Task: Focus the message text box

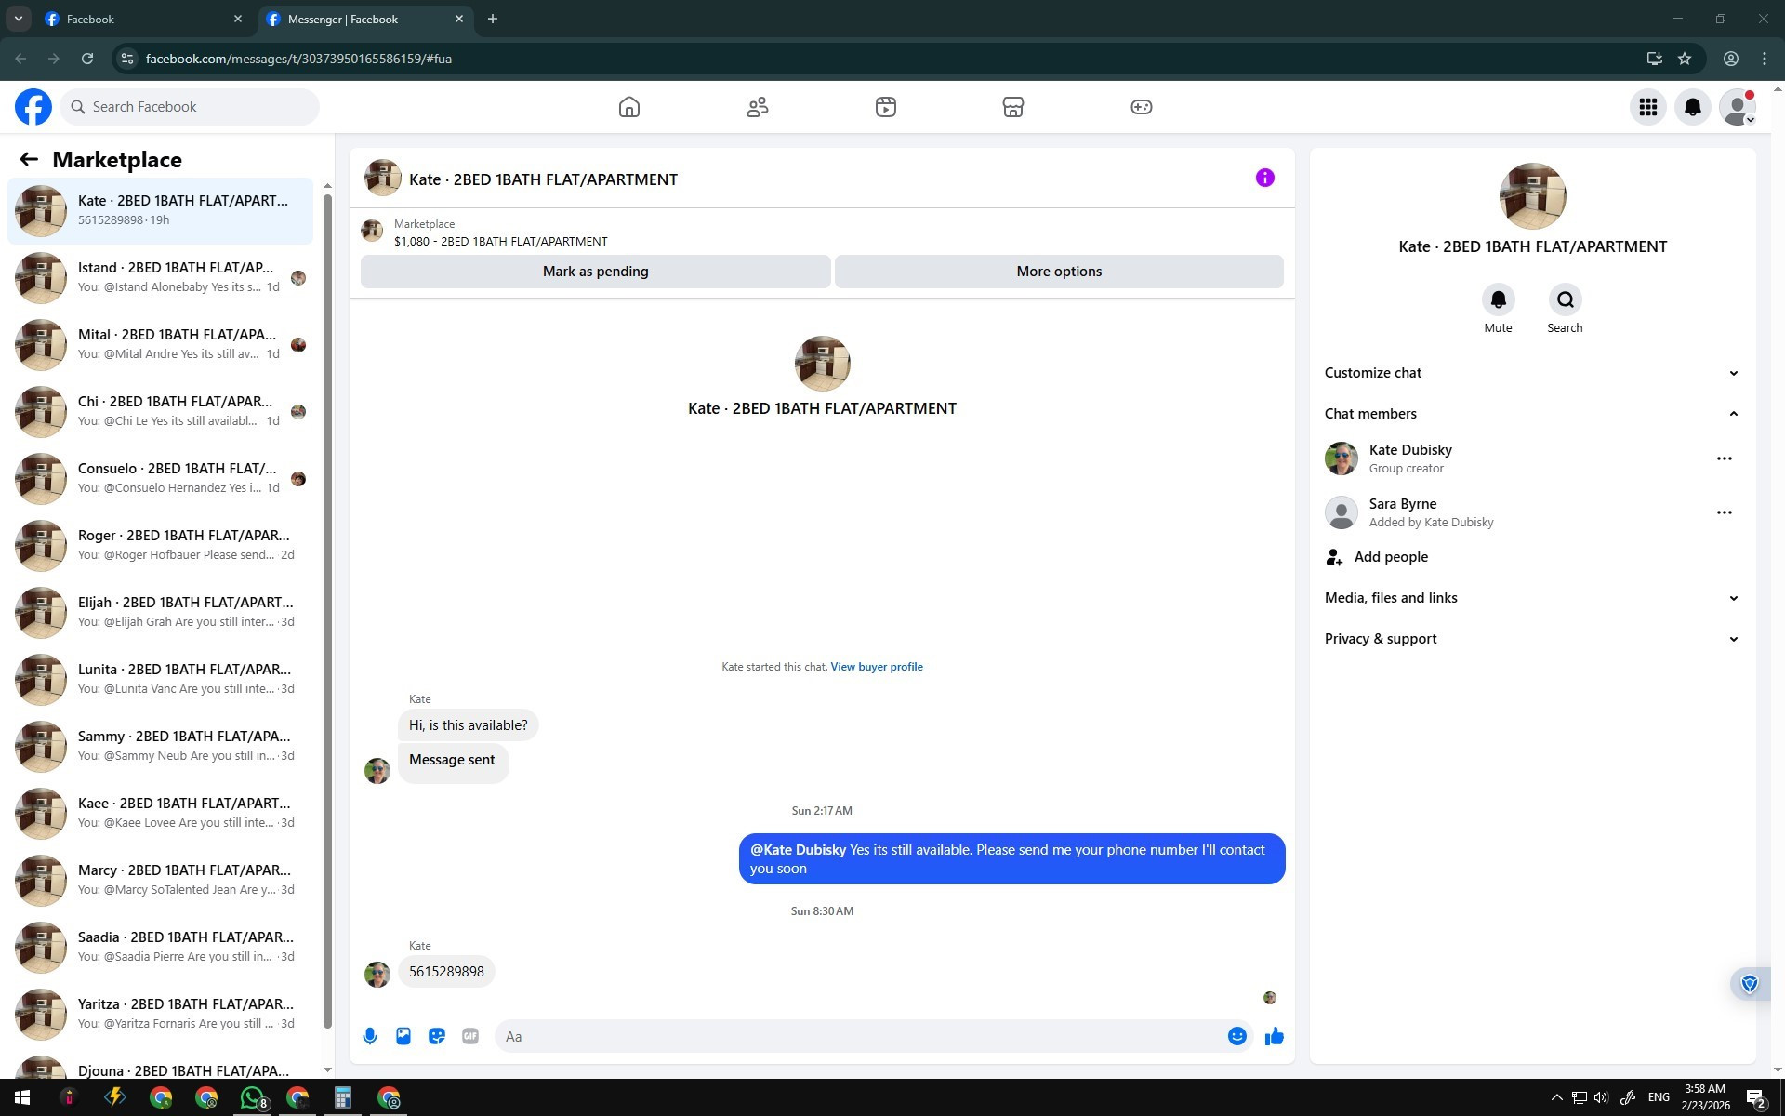Action: point(861,1036)
